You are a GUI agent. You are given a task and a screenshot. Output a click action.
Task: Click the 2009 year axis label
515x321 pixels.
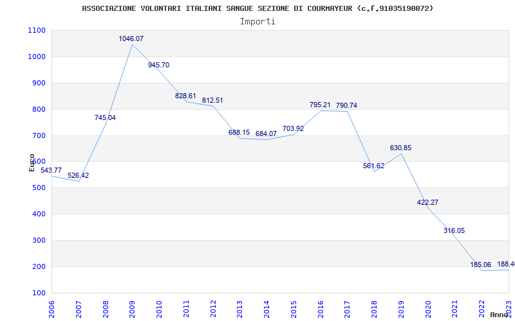pyautogui.click(x=133, y=308)
